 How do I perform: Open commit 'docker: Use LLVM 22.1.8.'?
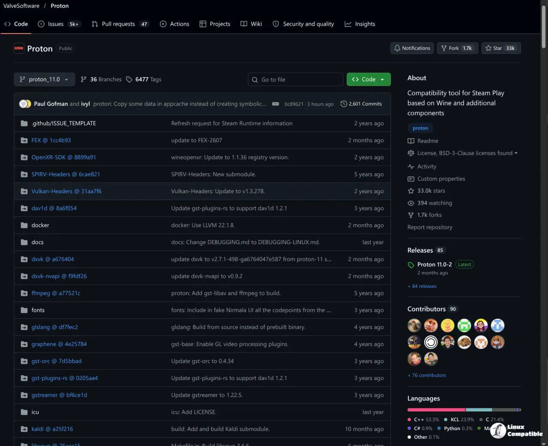point(203,225)
